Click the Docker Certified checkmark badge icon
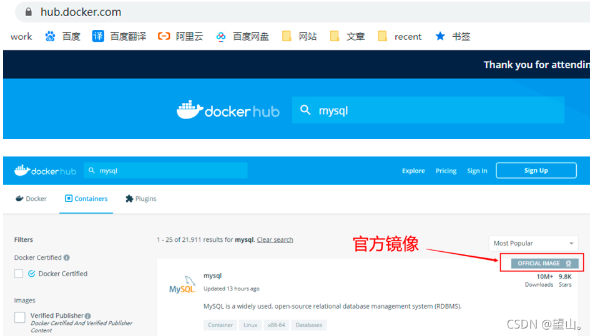 32,274
